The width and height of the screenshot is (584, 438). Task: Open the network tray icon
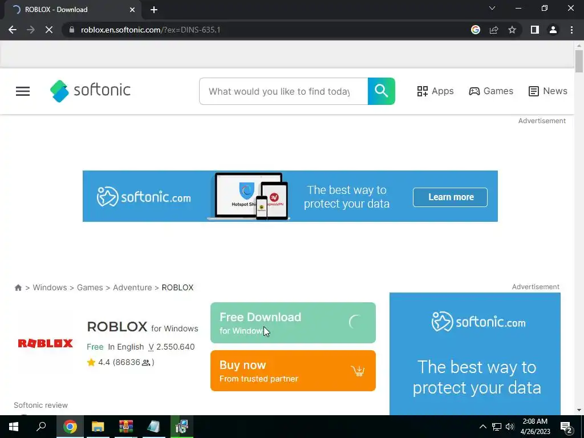tap(497, 427)
